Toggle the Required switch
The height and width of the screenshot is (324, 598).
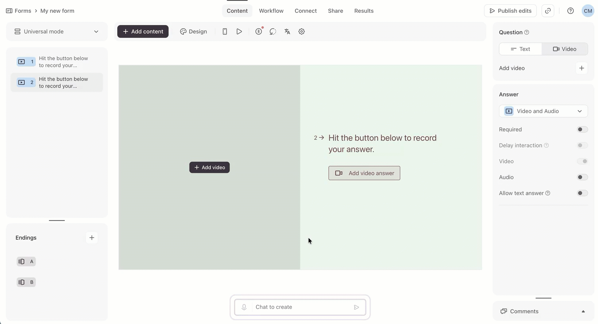point(582,129)
